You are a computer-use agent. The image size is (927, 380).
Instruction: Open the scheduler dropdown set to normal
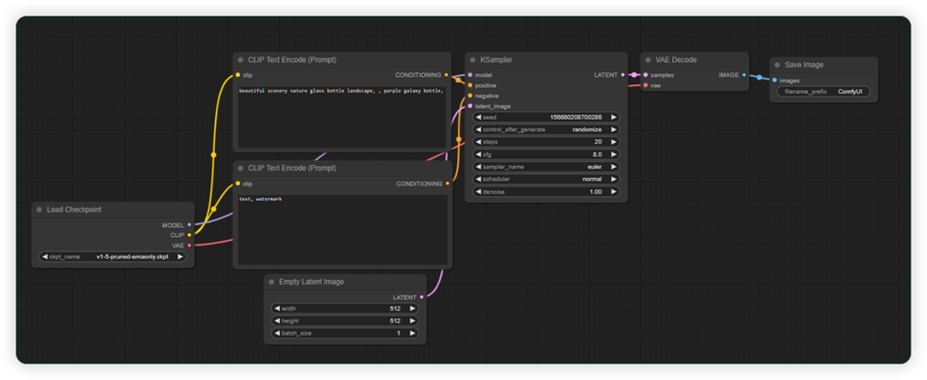(545, 179)
